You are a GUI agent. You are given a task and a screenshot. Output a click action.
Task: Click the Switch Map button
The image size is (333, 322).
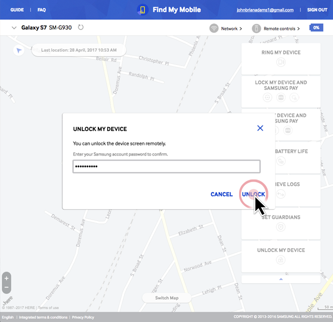[167, 298]
